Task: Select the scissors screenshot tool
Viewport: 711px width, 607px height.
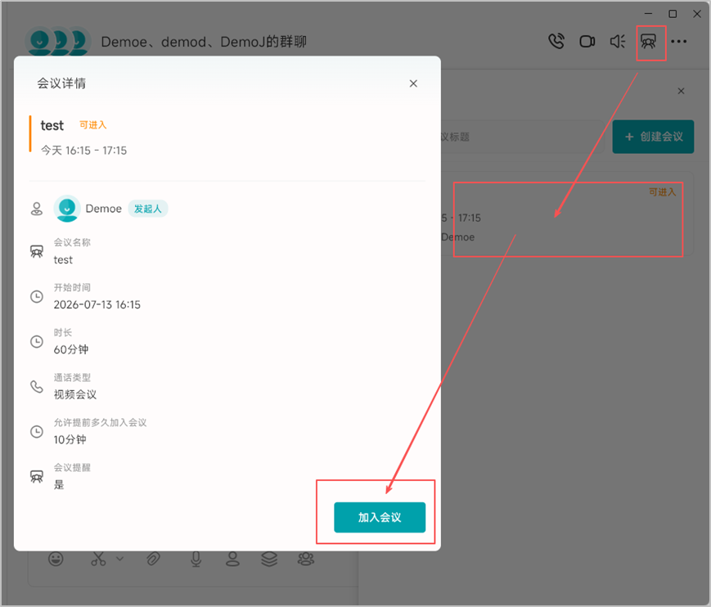Action: point(98,559)
